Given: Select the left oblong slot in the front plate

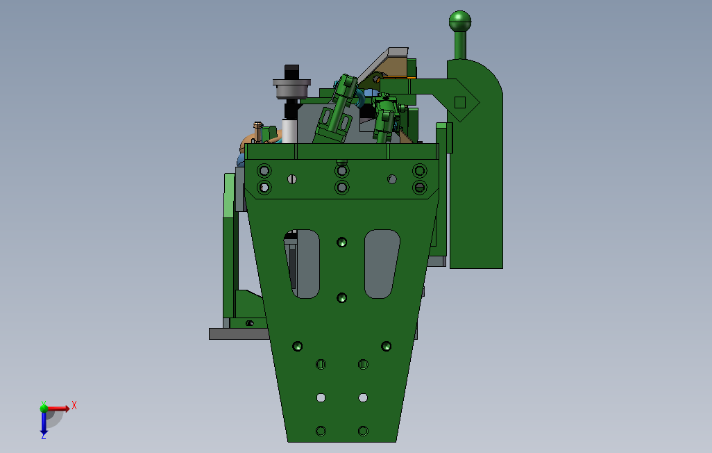Looking at the screenshot, I should 303,264.
